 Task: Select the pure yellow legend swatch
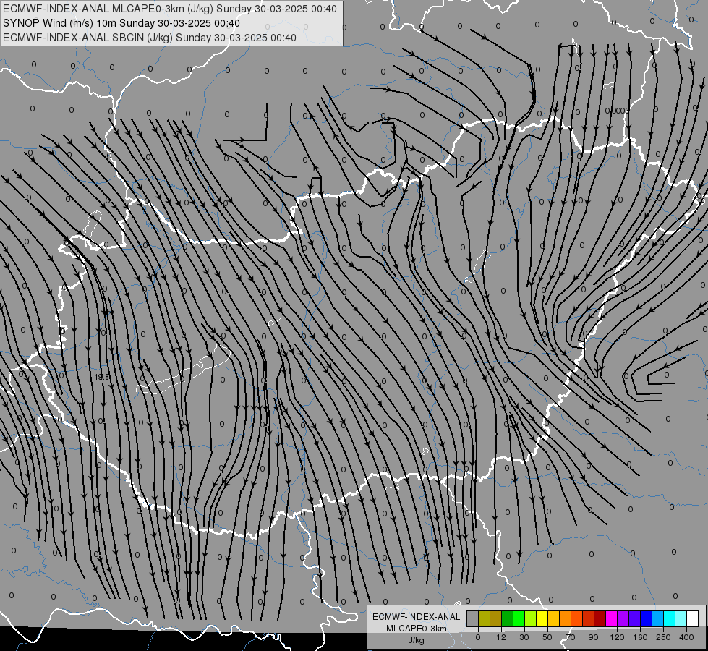click(542, 619)
